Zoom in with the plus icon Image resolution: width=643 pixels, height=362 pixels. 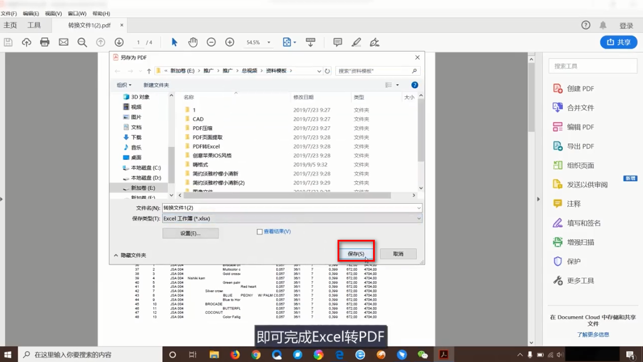coord(230,42)
